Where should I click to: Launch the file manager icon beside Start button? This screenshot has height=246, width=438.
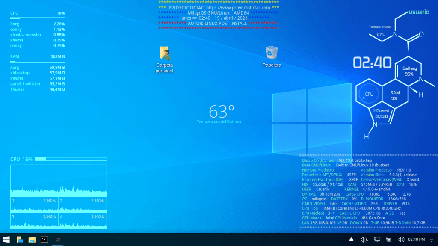tap(20, 240)
